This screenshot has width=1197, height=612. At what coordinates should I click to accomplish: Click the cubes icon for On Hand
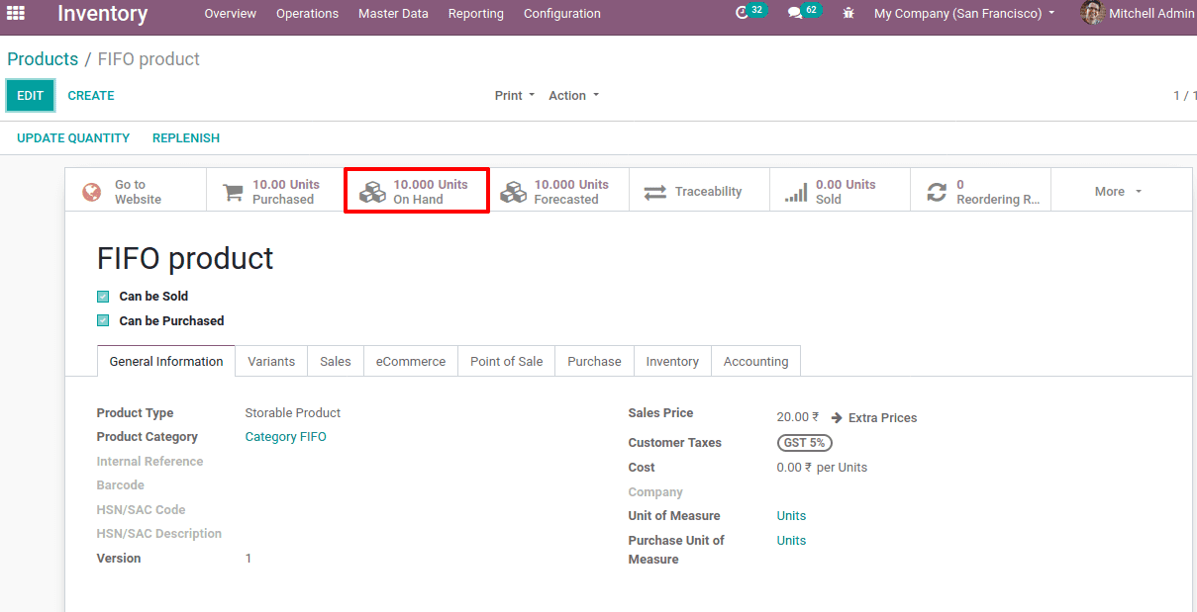point(372,192)
